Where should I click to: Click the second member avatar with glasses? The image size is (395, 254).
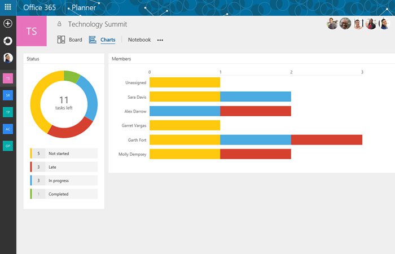click(x=345, y=24)
